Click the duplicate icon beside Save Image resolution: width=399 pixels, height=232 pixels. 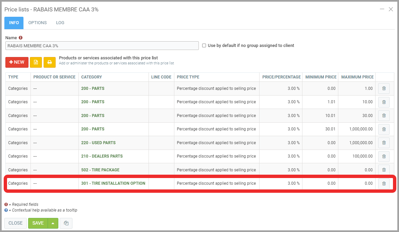click(66, 223)
